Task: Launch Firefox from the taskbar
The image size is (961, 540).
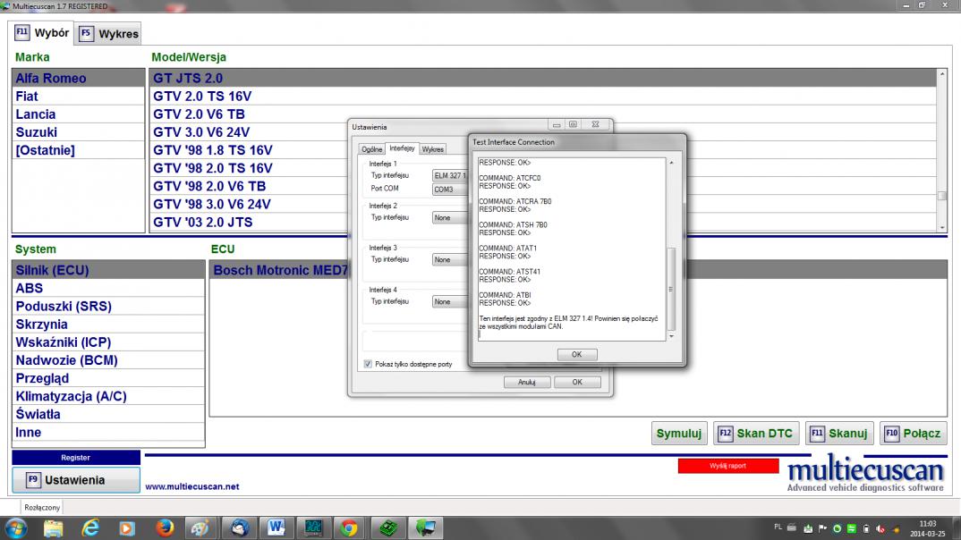Action: pyautogui.click(x=165, y=527)
